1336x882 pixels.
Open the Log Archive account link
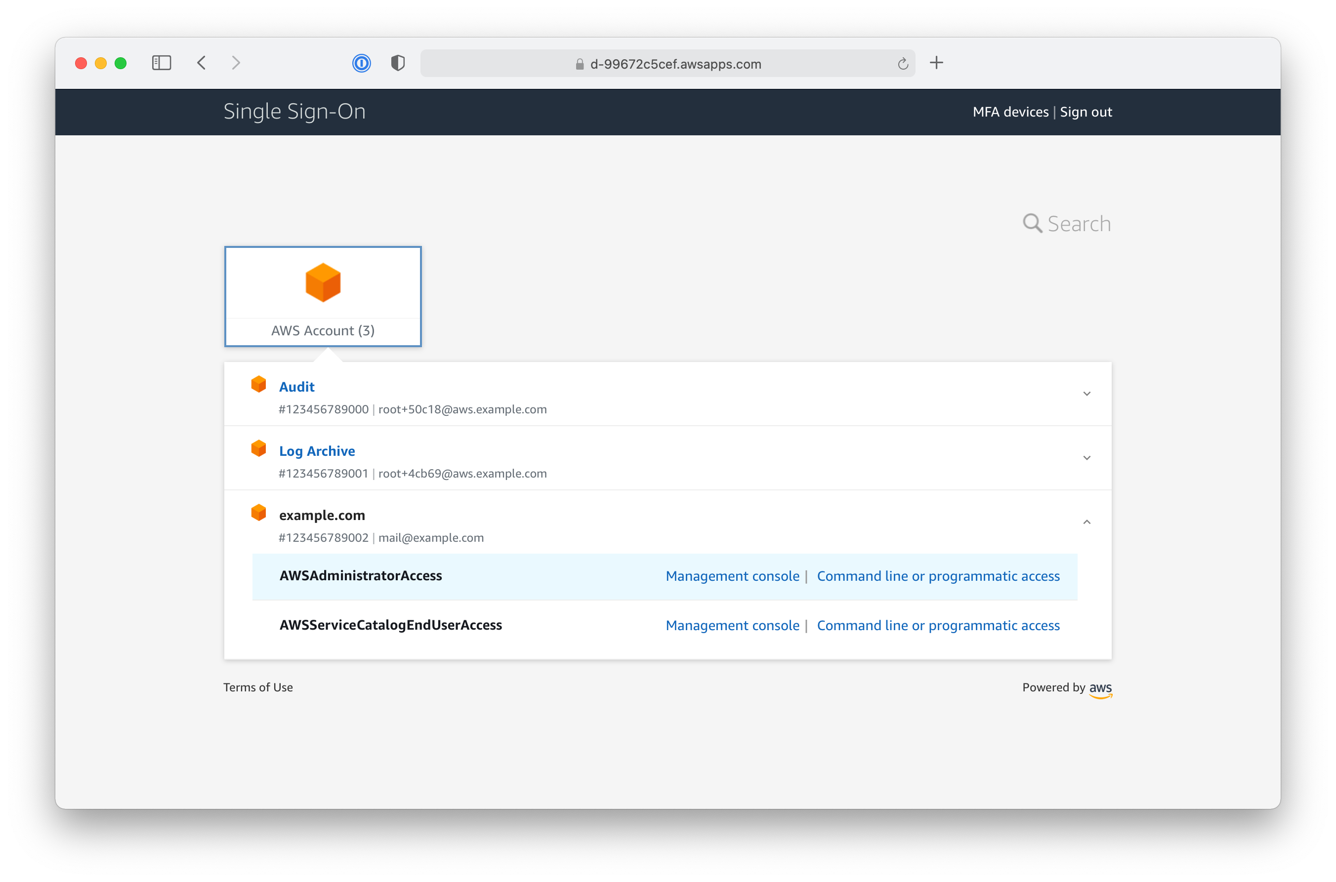317,451
